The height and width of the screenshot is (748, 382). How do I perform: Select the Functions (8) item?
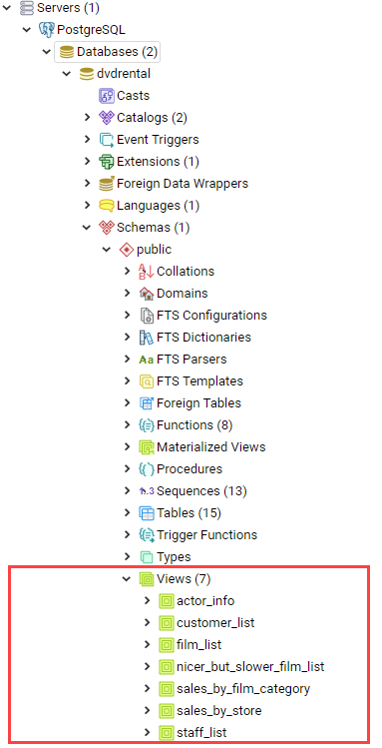(x=194, y=424)
